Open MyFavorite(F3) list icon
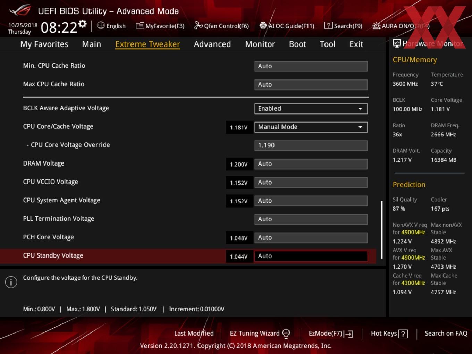The width and height of the screenshot is (472, 354). (140, 26)
